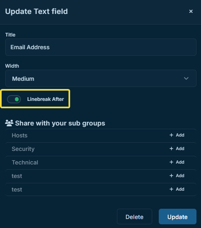Add the Technical sub group via Add text
This screenshot has height=228, width=201.
pos(180,162)
